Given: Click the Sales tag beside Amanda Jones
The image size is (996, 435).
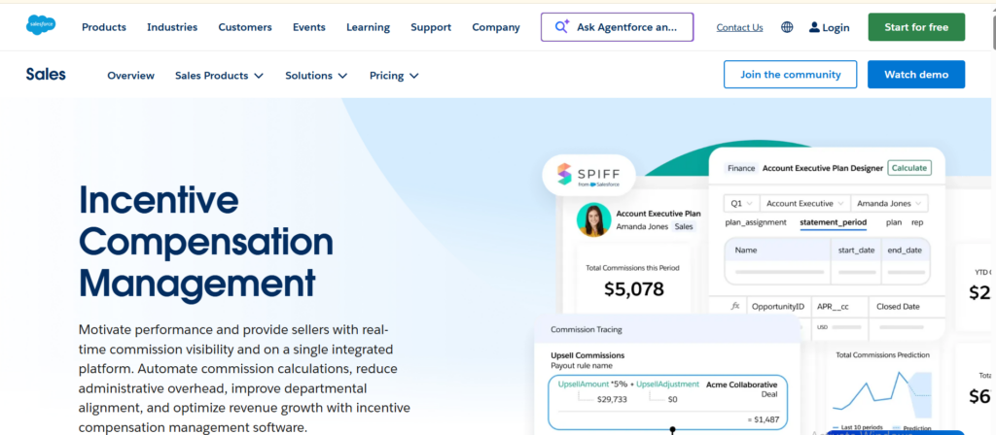Looking at the screenshot, I should coord(684,226).
